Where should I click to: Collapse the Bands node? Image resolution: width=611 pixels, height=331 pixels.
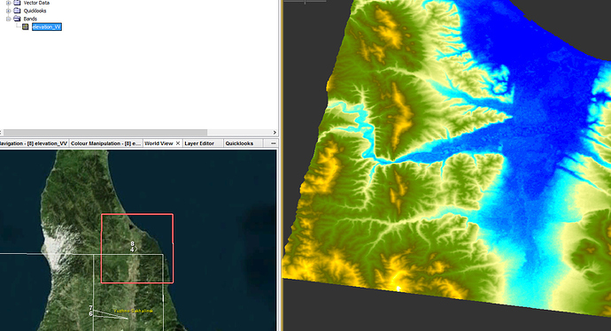8,19
